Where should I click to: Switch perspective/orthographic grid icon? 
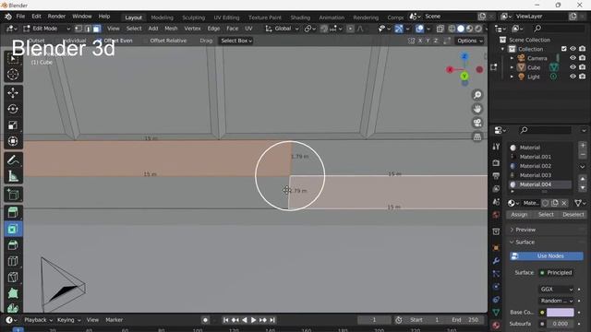coord(477,136)
